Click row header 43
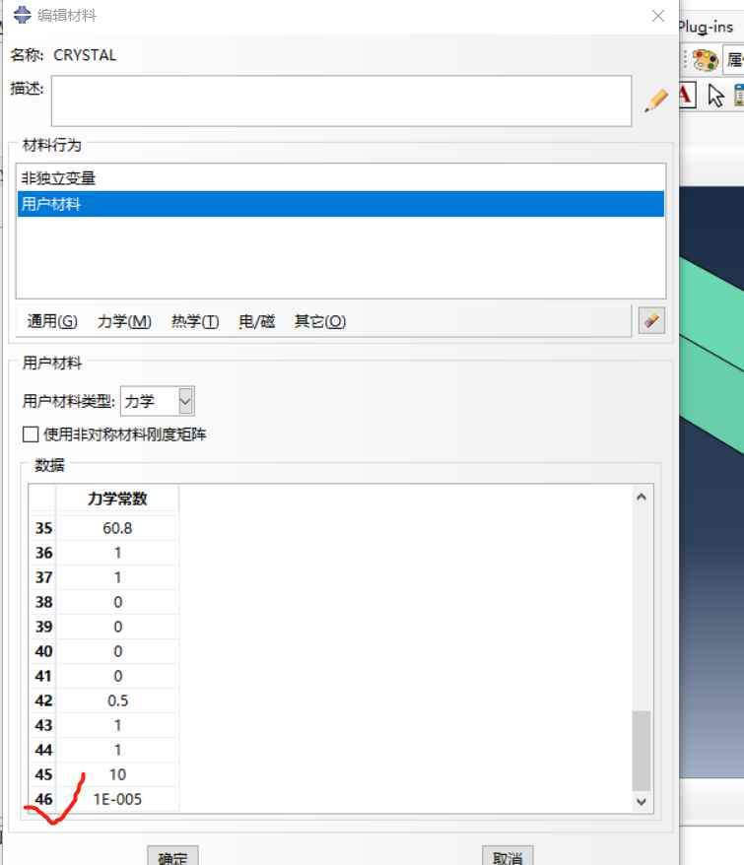This screenshot has width=744, height=865. click(x=43, y=725)
